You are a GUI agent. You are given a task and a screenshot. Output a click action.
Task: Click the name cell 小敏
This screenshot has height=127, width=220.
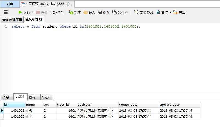[x=34, y=111]
